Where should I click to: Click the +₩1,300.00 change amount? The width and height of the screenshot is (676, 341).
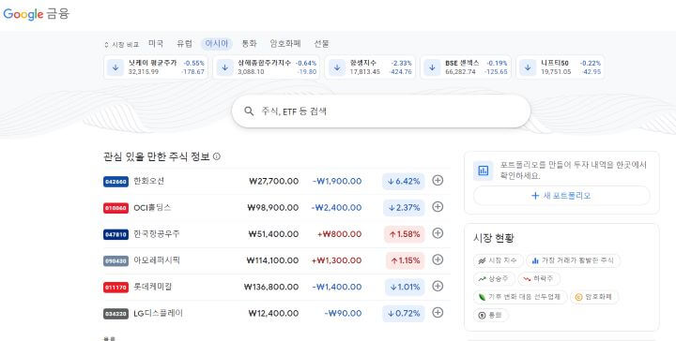[337, 260]
